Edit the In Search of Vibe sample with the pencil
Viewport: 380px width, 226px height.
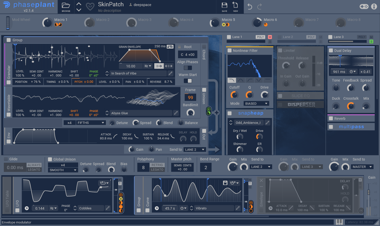[x=170, y=73]
